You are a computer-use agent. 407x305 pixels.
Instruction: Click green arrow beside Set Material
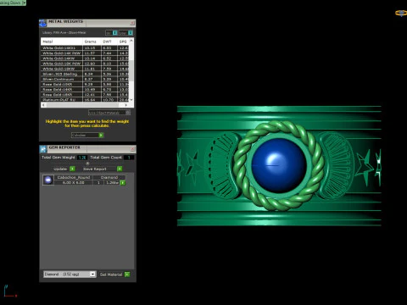pos(127,274)
